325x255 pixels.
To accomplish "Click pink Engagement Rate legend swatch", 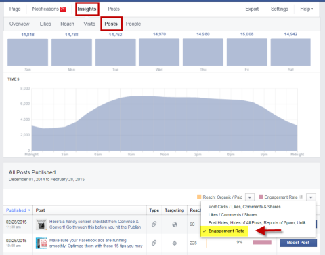I will 261,197.
